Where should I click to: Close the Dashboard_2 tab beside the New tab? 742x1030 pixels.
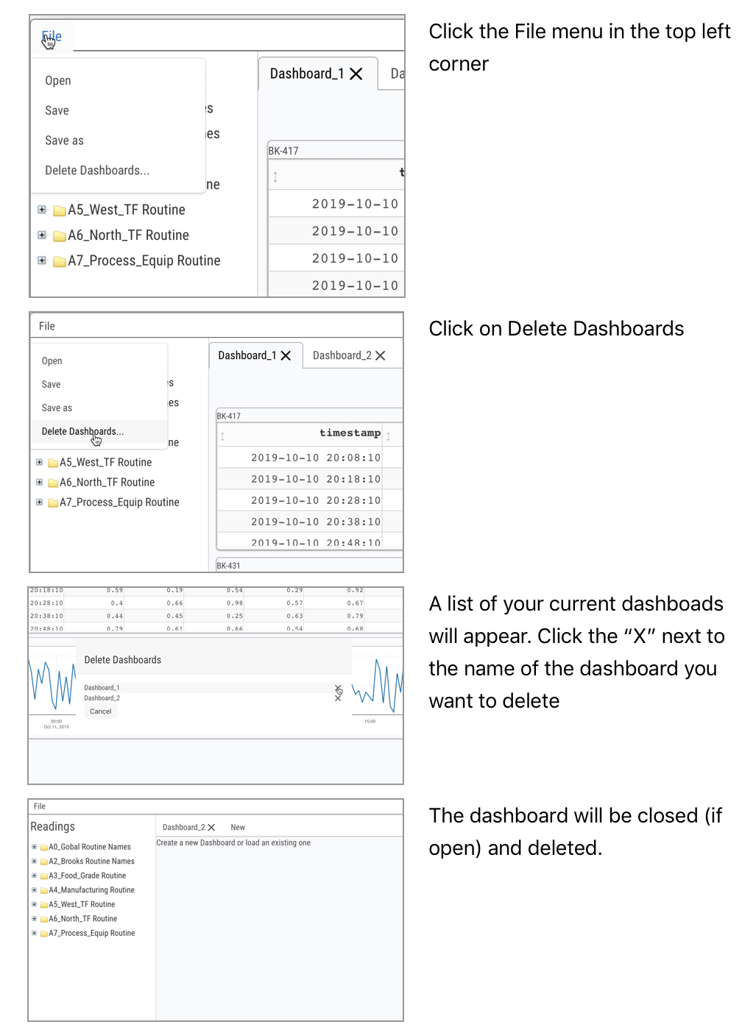click(x=211, y=828)
